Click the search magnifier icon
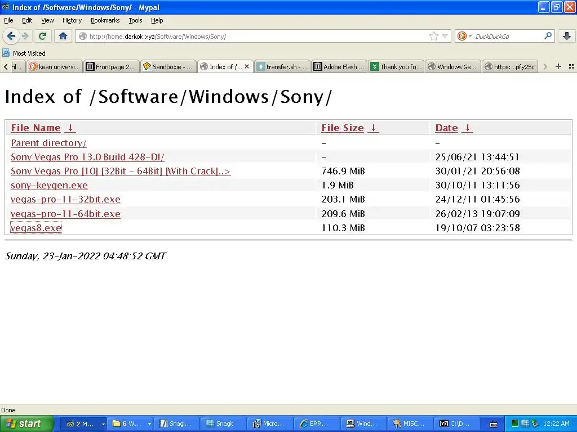The width and height of the screenshot is (577, 432). tap(548, 35)
